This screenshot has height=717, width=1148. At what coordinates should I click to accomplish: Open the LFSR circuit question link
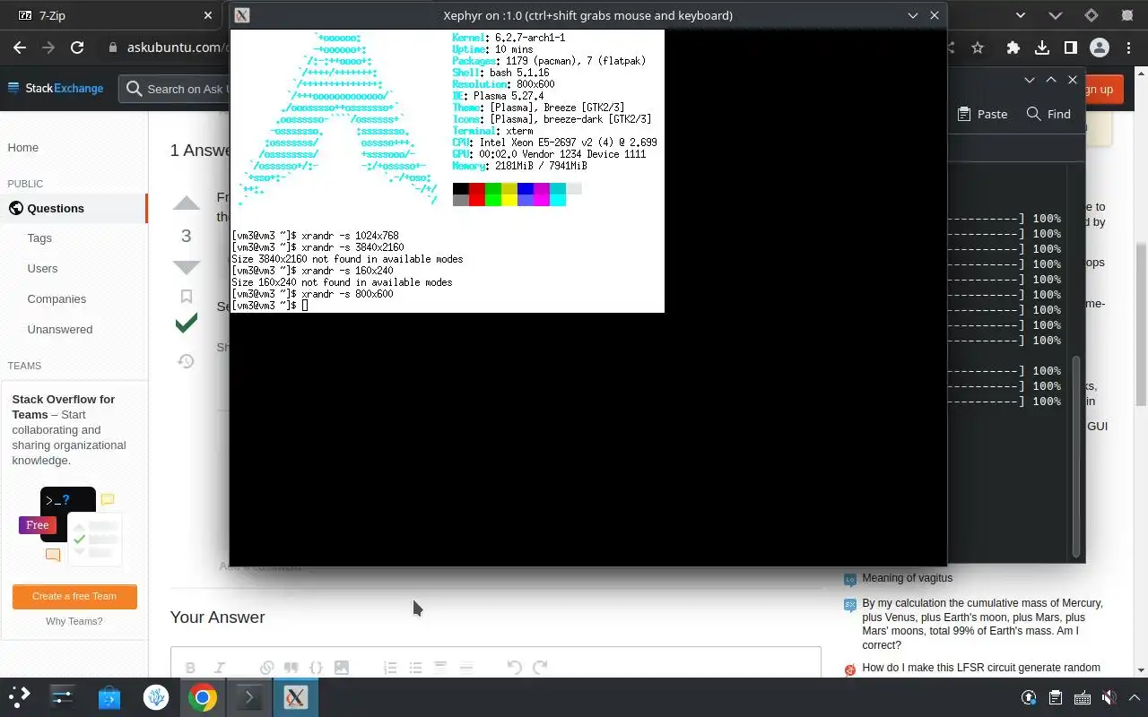(x=980, y=668)
